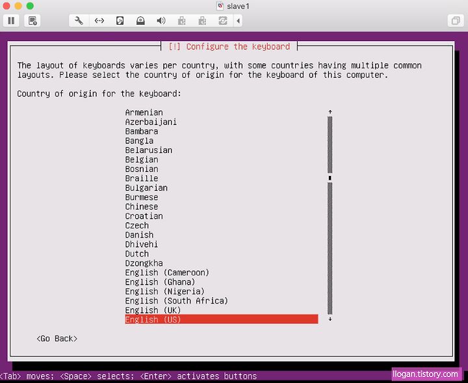Toggle the sound speaker icon

tap(161, 21)
